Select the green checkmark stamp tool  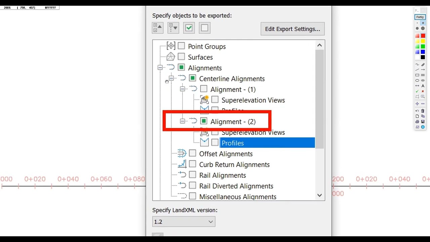point(417,91)
